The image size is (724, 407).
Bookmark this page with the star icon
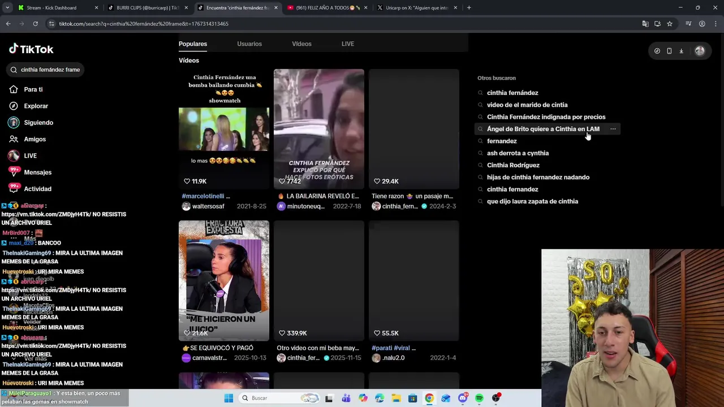670,24
